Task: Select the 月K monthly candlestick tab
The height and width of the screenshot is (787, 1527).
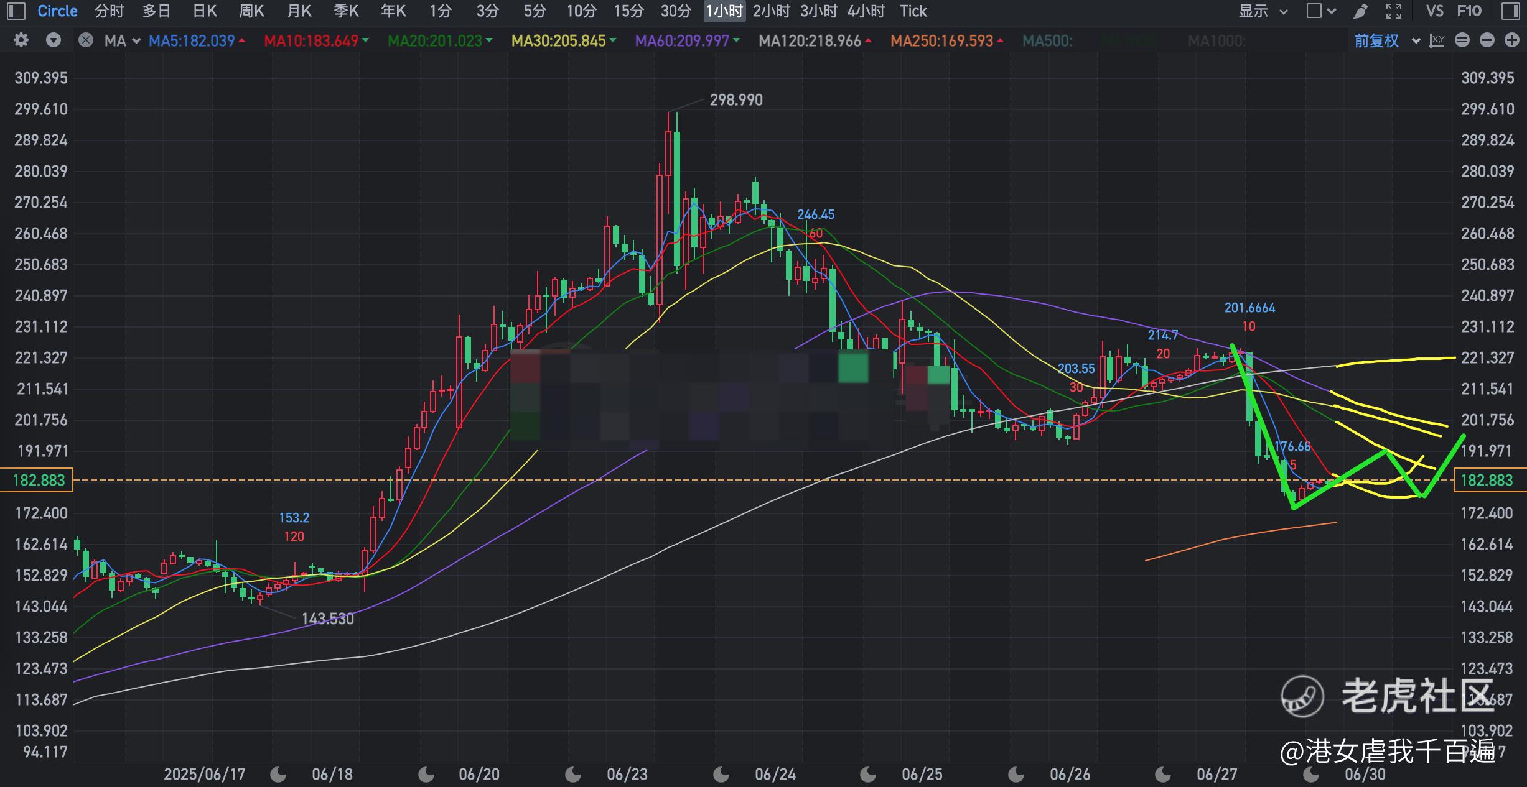Action: point(299,11)
